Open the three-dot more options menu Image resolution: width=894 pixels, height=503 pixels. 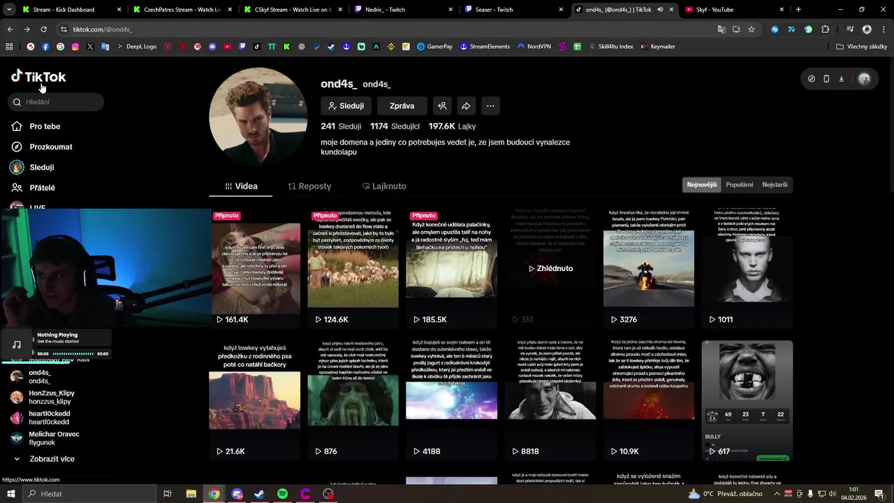(x=490, y=106)
